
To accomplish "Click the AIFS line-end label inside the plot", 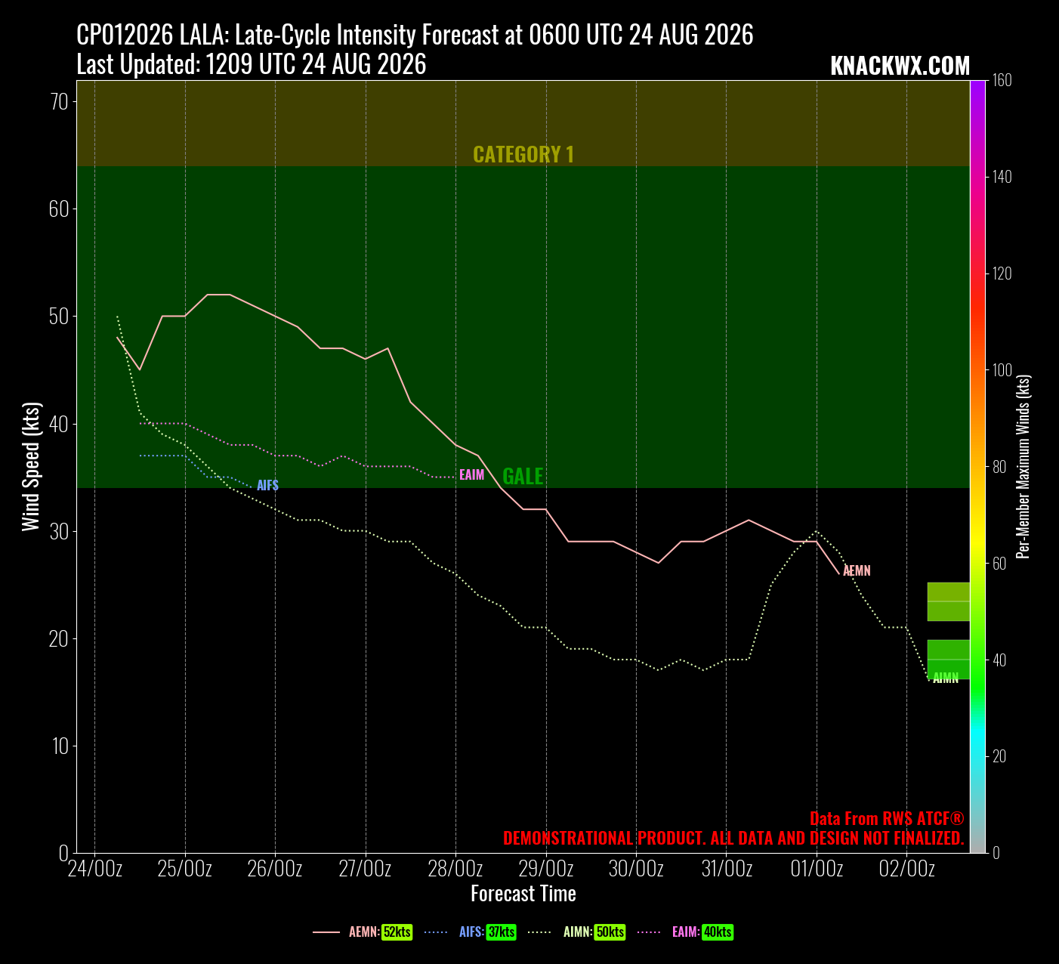I will (267, 486).
